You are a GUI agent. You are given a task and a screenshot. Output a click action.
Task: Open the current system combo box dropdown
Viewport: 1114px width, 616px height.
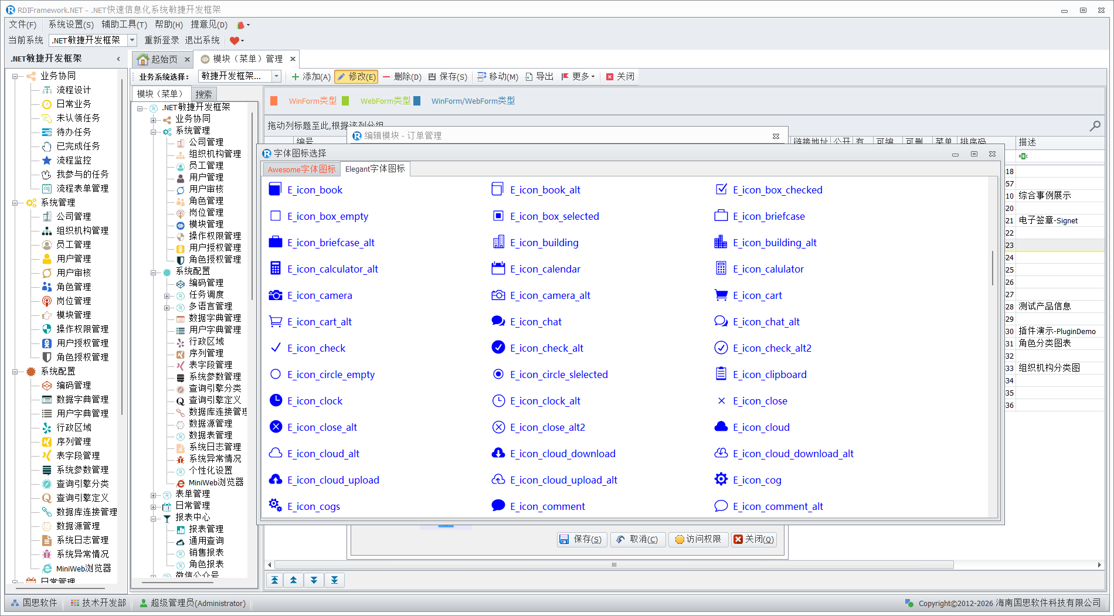133,40
